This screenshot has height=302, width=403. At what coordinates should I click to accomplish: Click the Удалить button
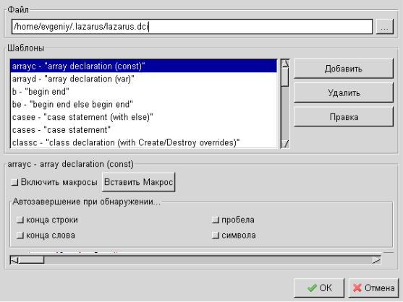[x=344, y=92]
